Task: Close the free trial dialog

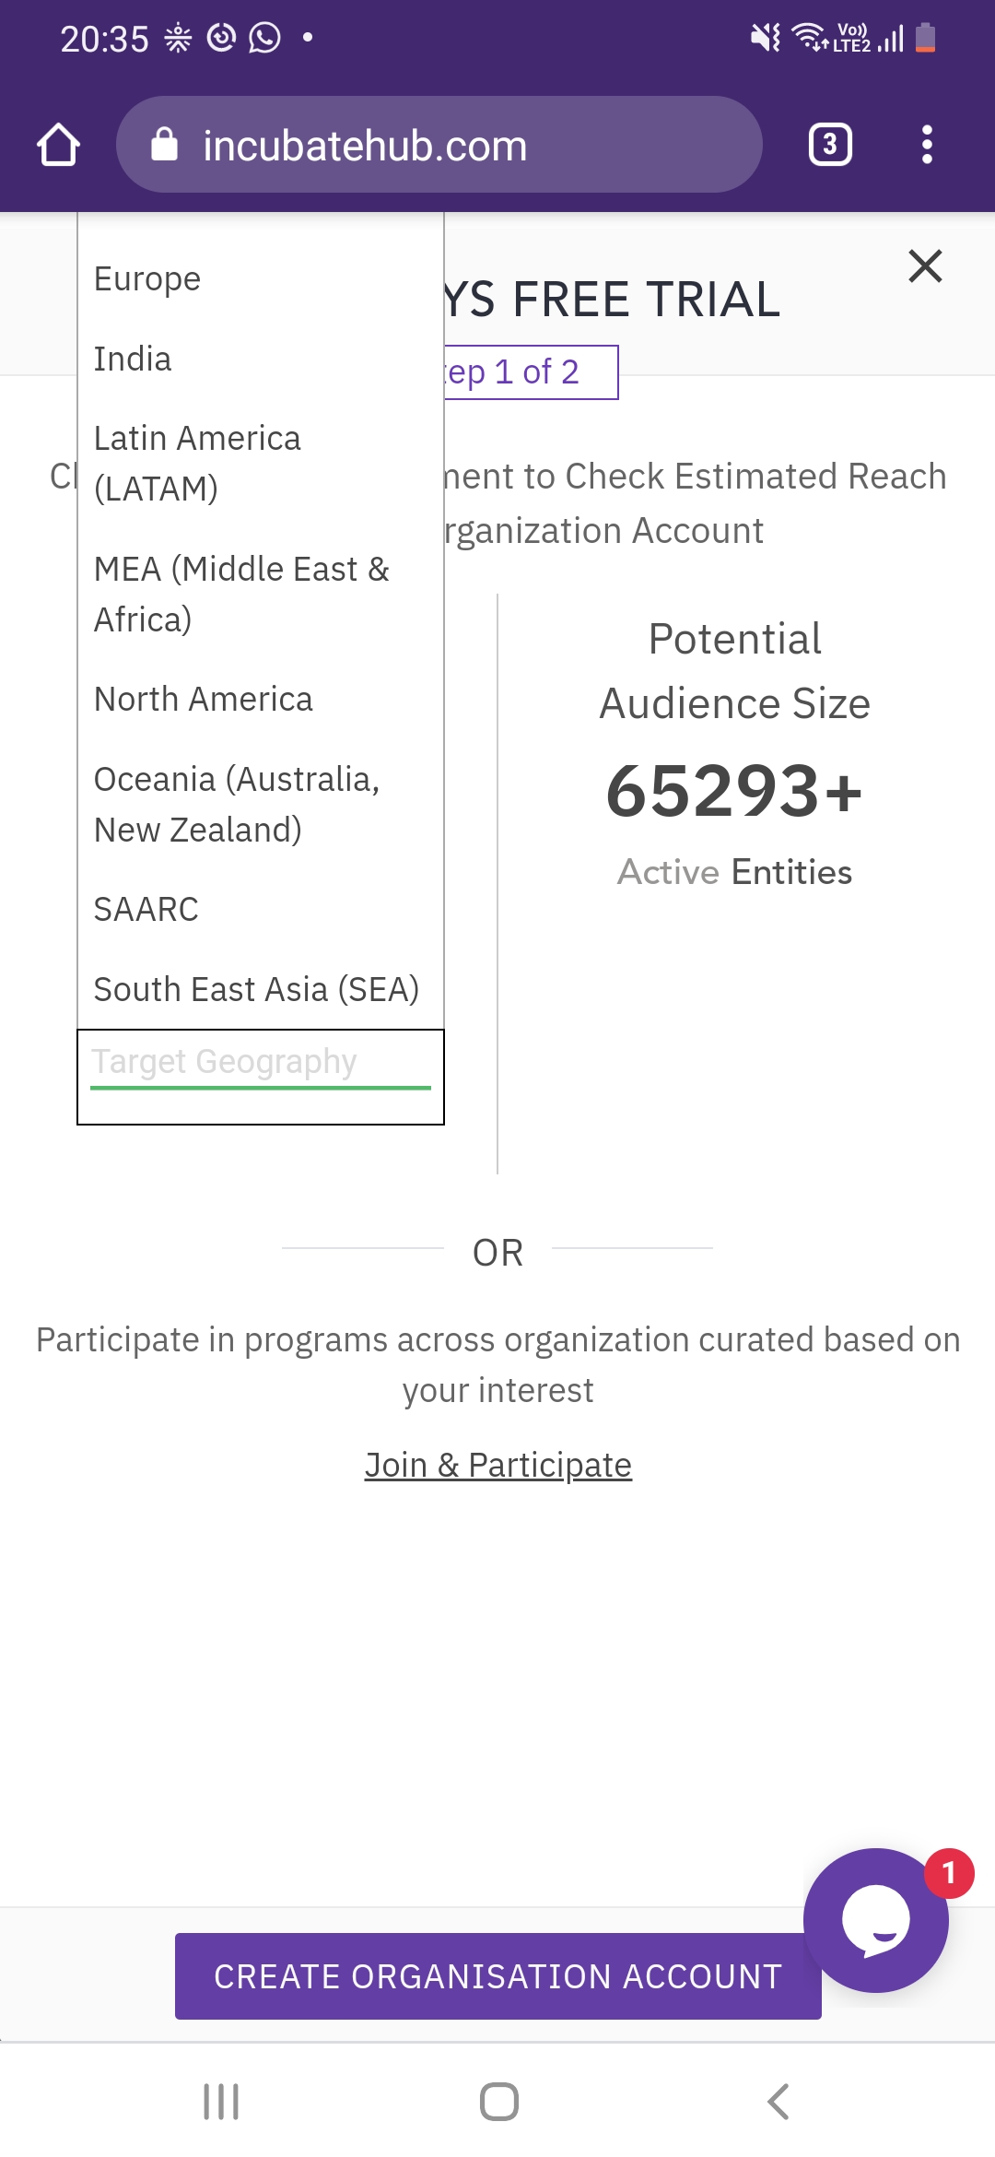Action: (x=925, y=266)
